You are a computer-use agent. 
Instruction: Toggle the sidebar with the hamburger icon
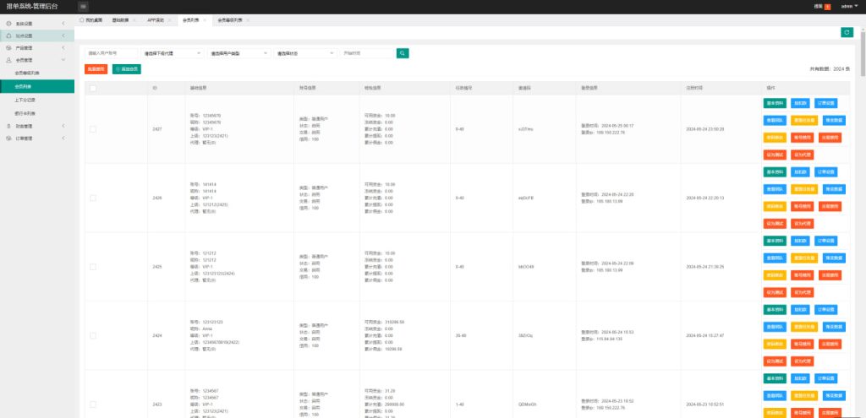[x=83, y=7]
